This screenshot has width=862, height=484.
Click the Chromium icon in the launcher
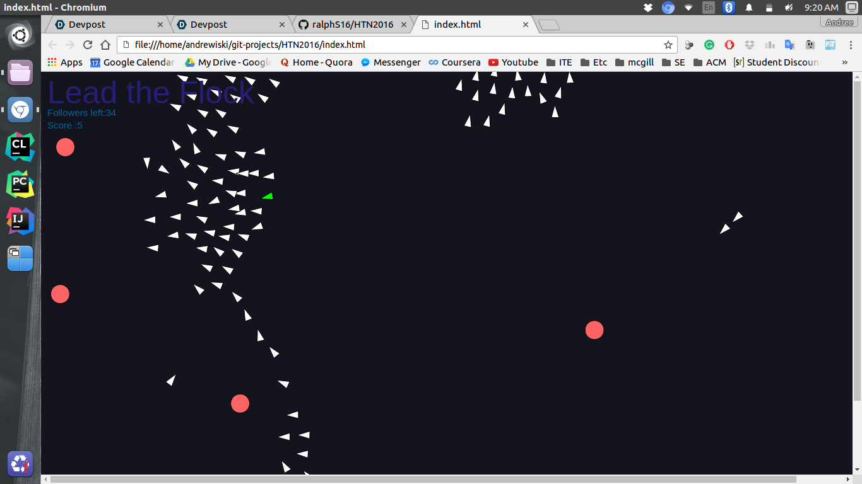(x=20, y=110)
